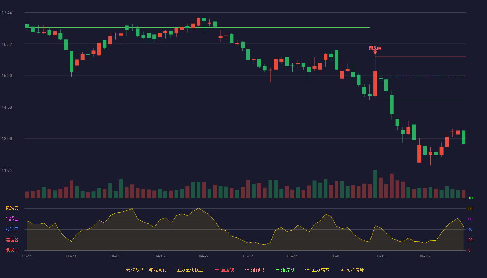Click the 05-12 date label
The height and width of the screenshot is (278, 487).
[248, 256]
